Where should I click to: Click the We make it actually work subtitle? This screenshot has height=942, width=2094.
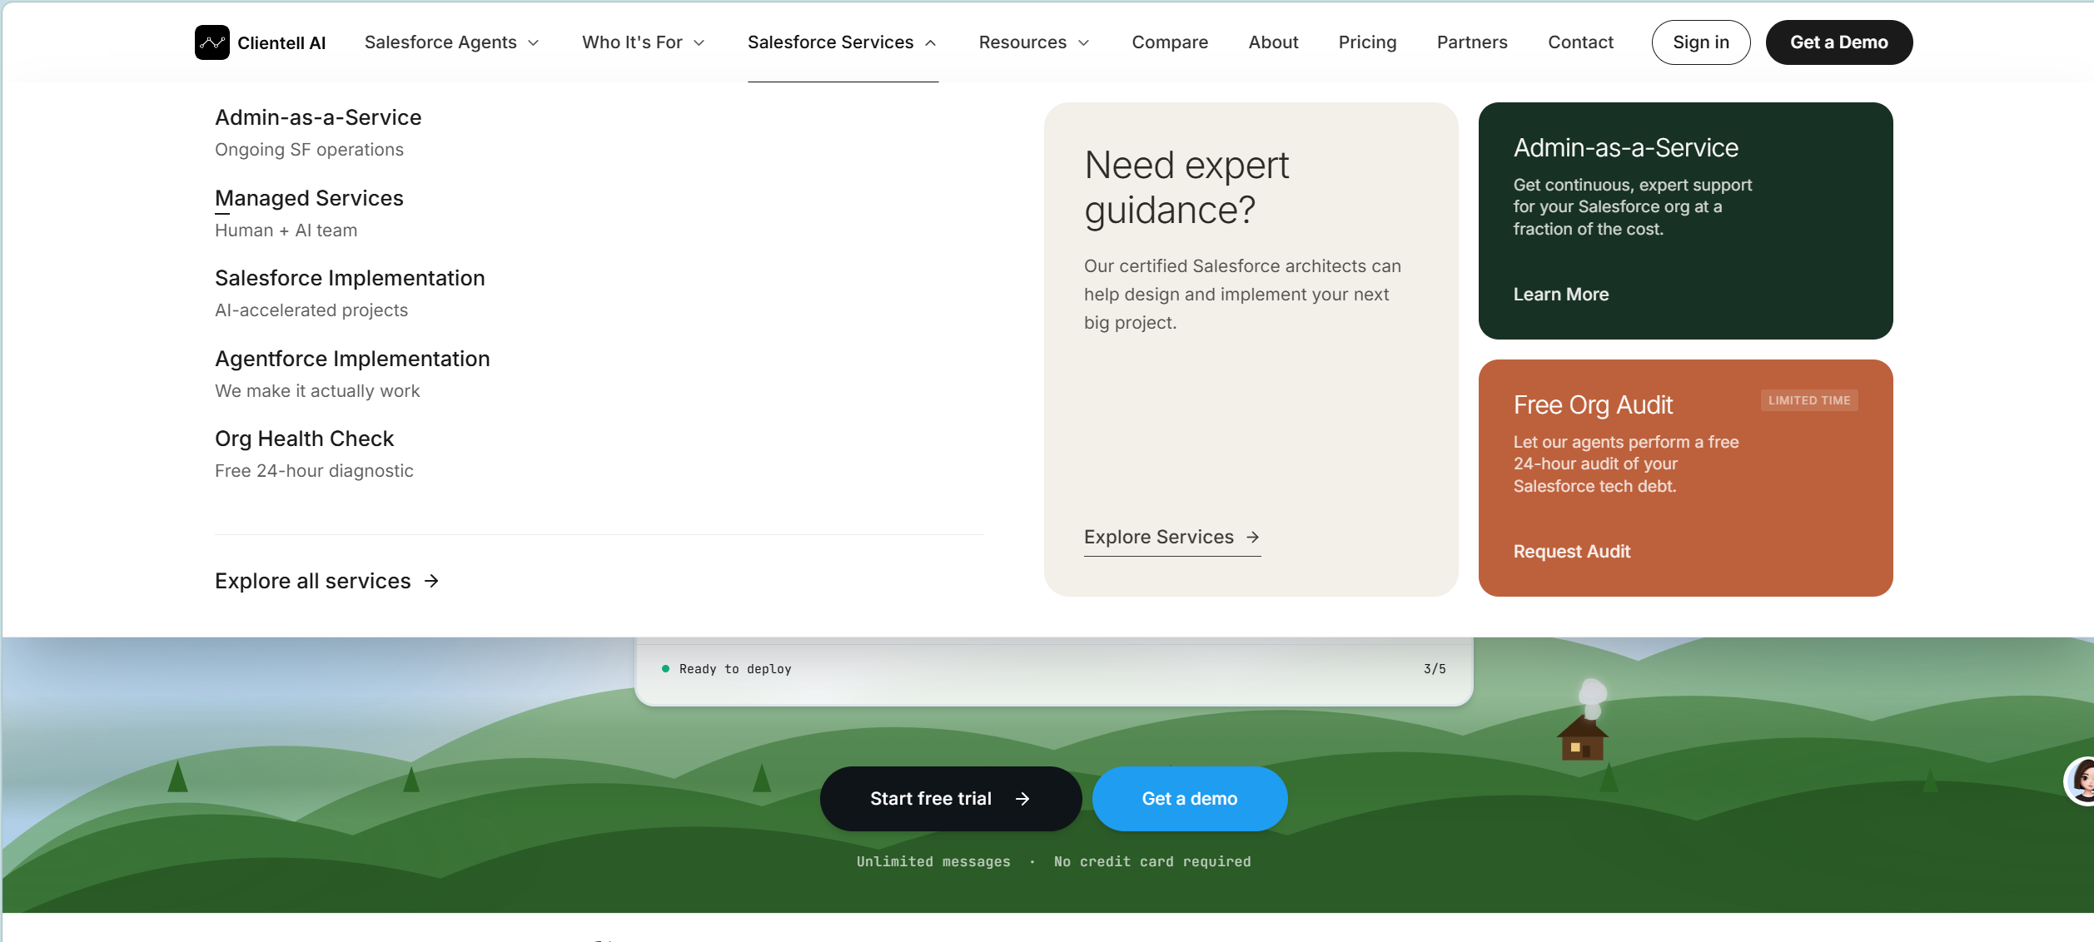[x=317, y=391]
